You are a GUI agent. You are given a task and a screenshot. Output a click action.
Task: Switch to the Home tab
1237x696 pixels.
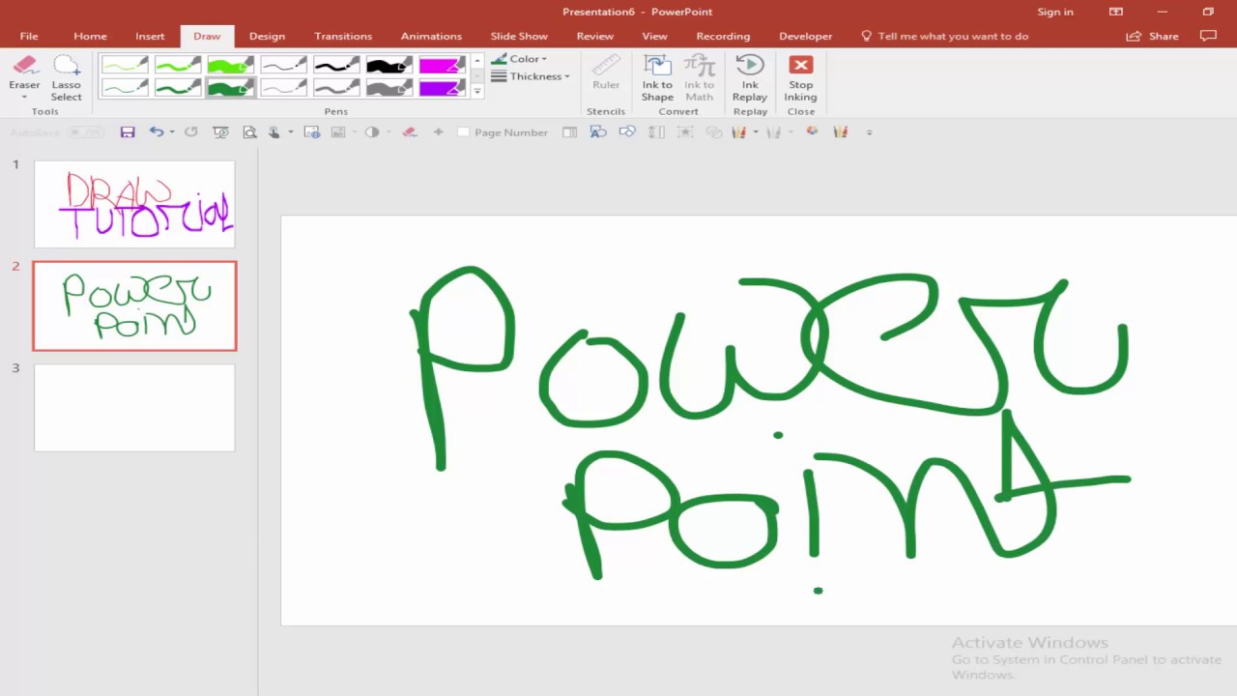click(90, 36)
